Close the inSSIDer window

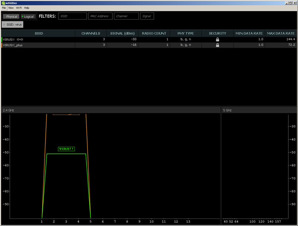pyautogui.click(x=295, y=3)
